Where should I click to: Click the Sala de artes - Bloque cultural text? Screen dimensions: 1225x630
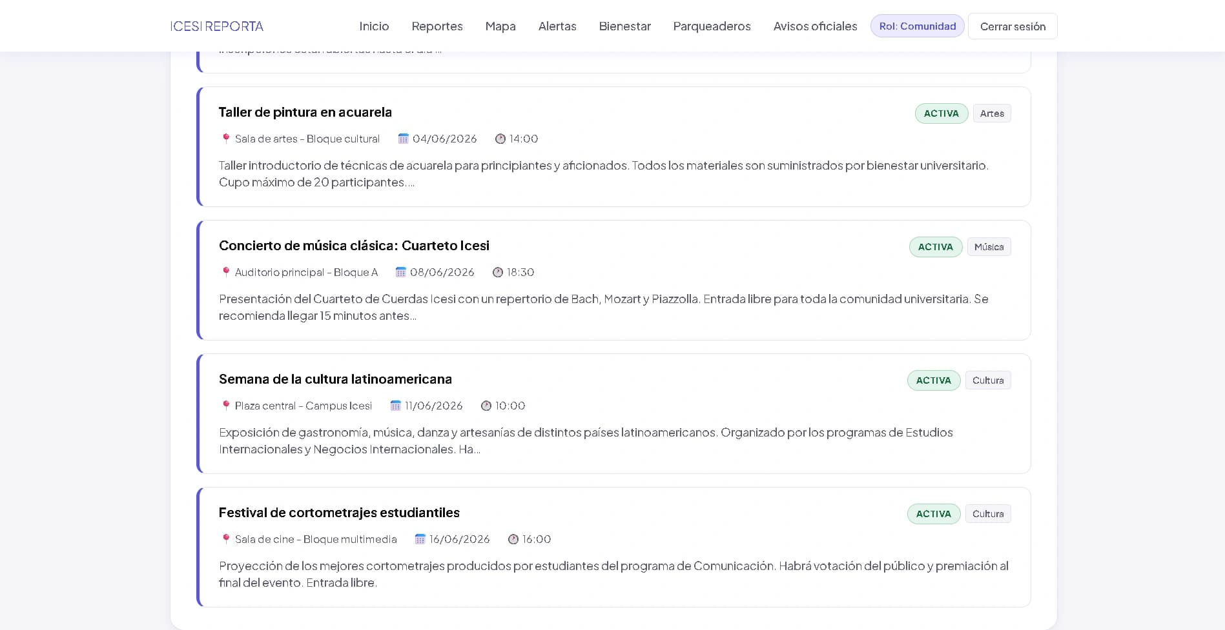[307, 139]
